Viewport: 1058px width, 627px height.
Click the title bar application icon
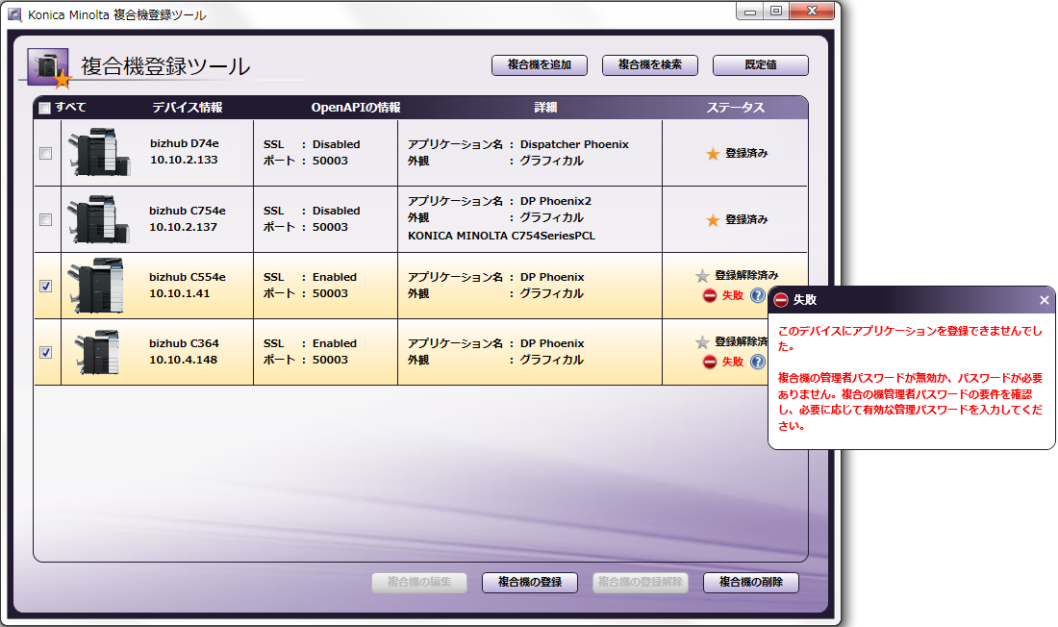[x=14, y=14]
